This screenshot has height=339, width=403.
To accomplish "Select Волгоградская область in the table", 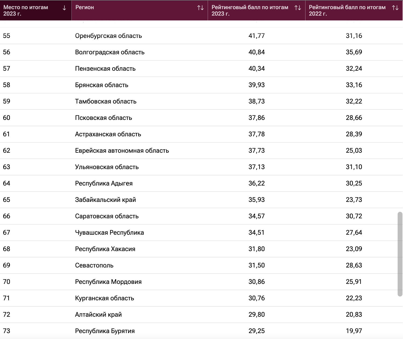I will (x=110, y=52).
